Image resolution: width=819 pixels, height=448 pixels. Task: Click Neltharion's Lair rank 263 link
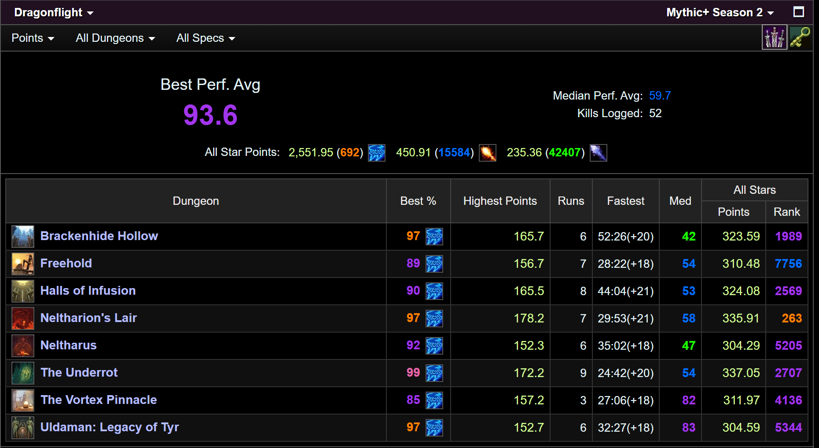click(791, 318)
